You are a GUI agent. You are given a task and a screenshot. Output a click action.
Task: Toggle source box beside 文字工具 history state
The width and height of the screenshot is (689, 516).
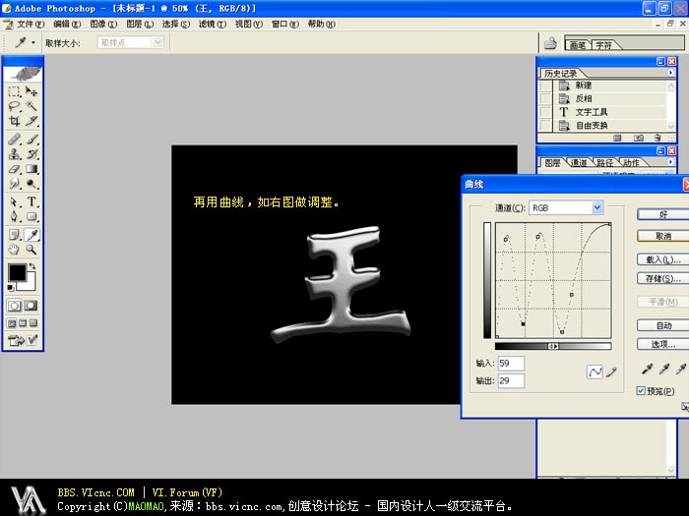(545, 112)
